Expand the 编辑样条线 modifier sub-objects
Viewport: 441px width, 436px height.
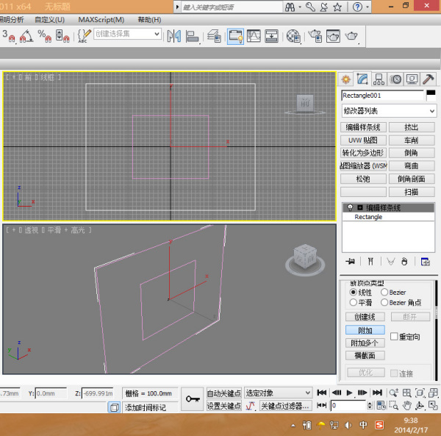[x=359, y=208]
